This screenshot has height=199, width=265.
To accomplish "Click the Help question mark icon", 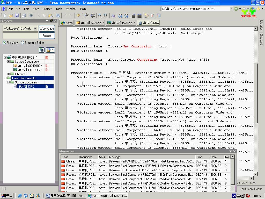I will point(78,16).
